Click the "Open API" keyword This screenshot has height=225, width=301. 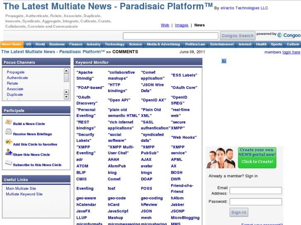click(x=119, y=100)
